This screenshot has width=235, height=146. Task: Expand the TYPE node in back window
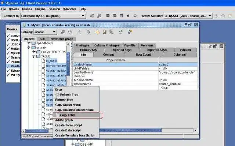(x=77, y=140)
